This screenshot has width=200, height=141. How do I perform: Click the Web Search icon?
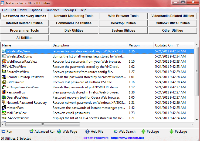(x=116, y=132)
